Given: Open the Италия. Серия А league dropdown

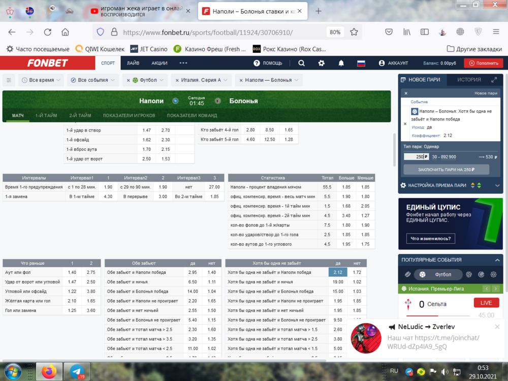Looking at the screenshot, I should click(204, 80).
